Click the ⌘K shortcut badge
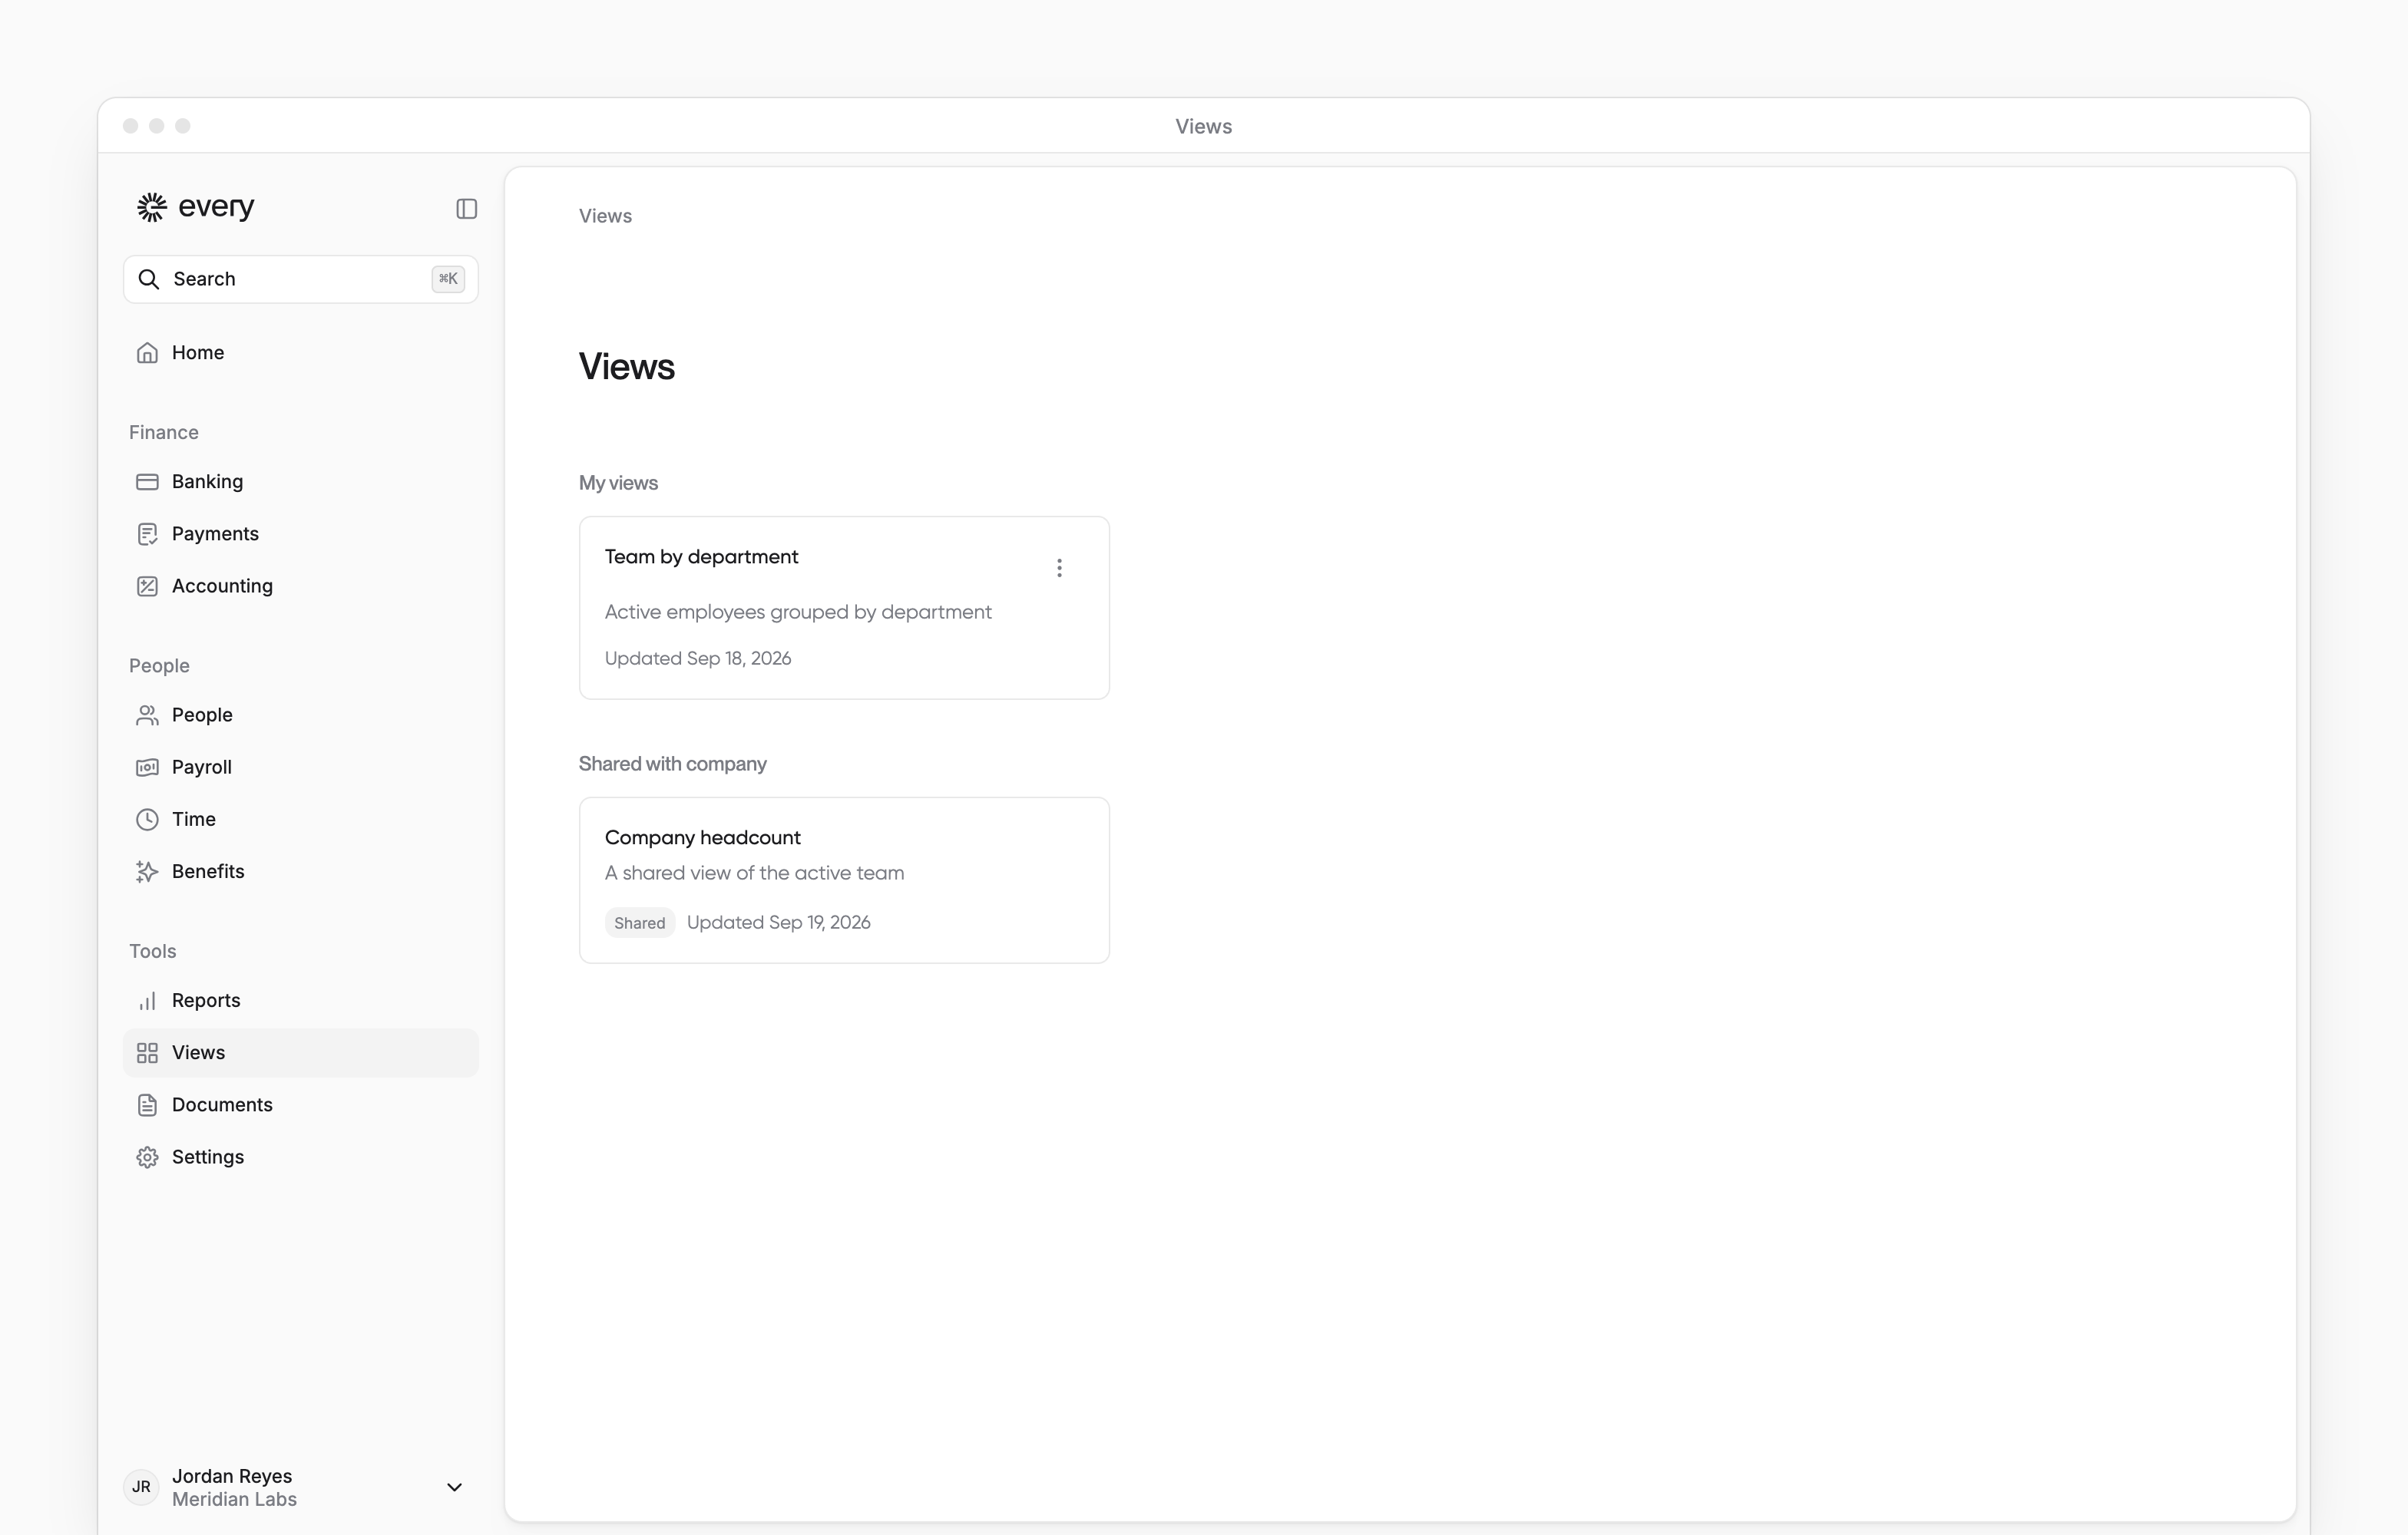2408x1535 pixels. pos(448,279)
